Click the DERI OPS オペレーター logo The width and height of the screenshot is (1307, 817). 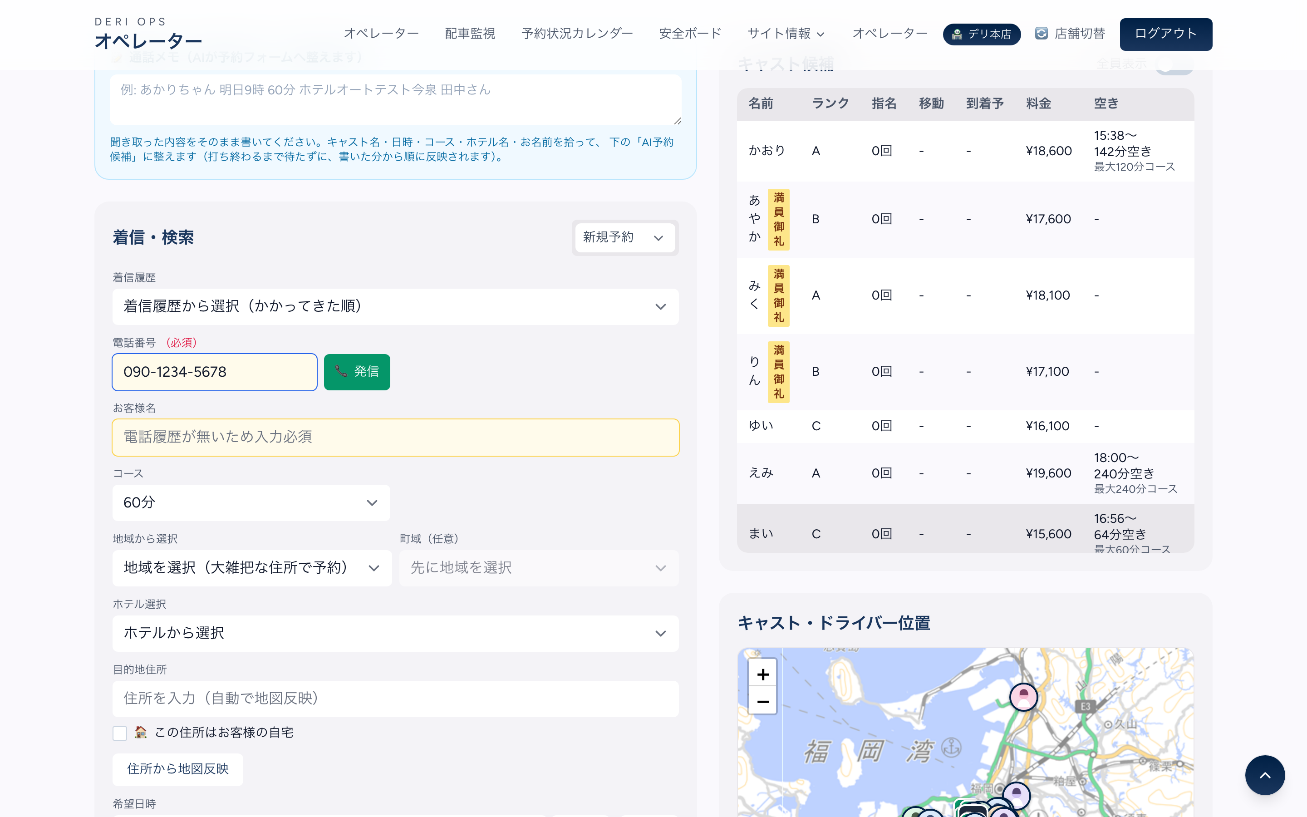[148, 34]
